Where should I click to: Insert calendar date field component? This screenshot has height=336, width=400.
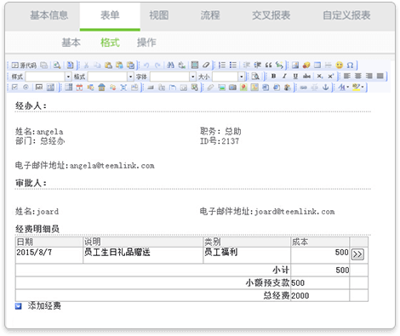click(79, 88)
